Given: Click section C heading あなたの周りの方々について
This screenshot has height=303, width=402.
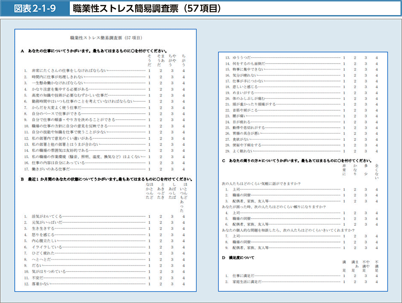Looking at the screenshot, I should tap(297, 161).
